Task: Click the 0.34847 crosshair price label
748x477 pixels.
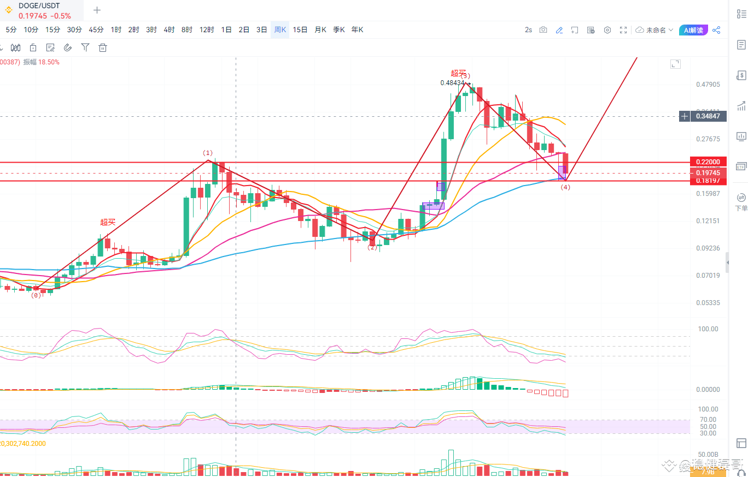Action: click(x=709, y=116)
